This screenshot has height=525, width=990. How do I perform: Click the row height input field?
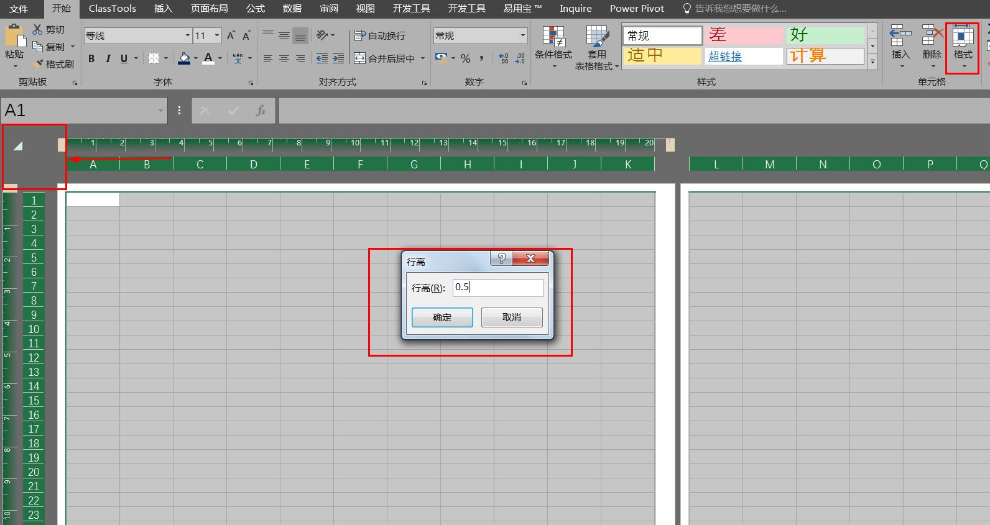click(x=497, y=288)
